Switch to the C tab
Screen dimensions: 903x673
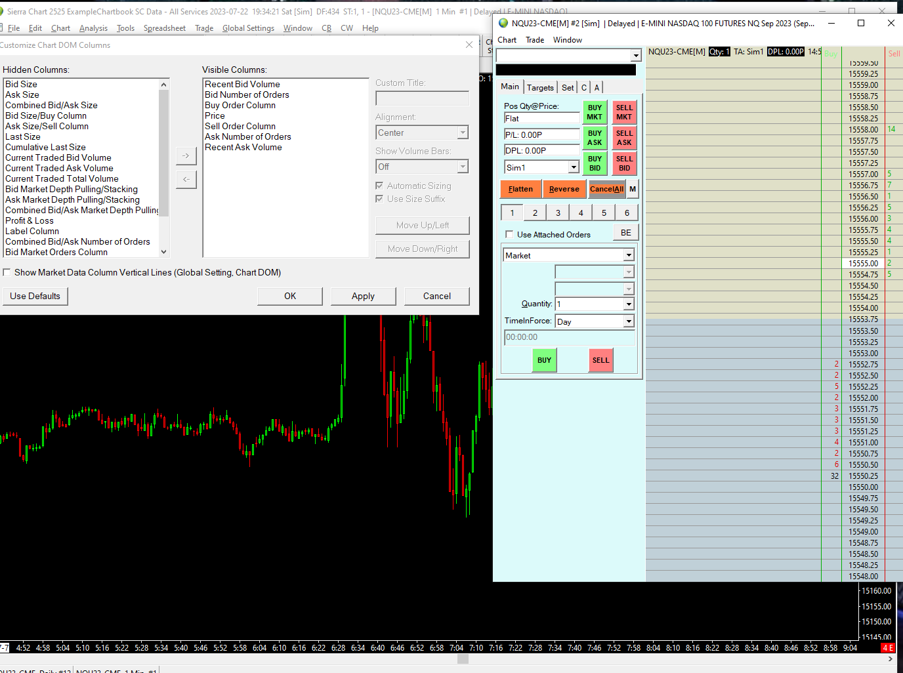[584, 87]
